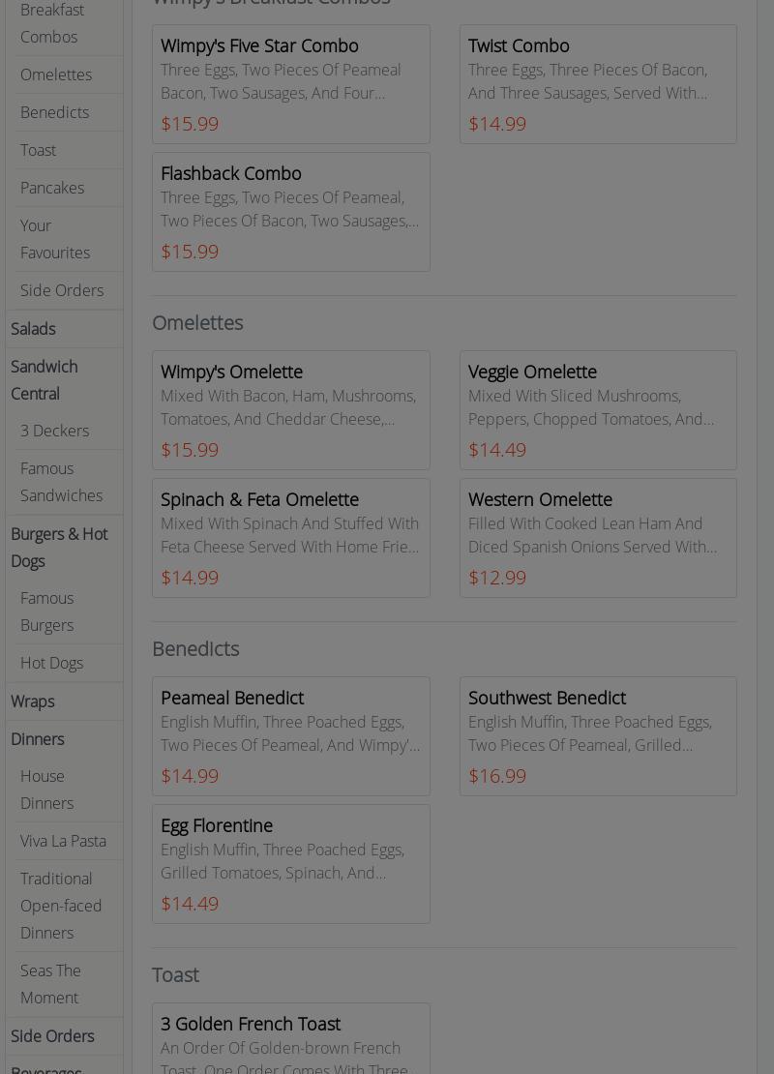The width and height of the screenshot is (774, 1074).
Task: Go to the Seas The Moment category
Action: click(50, 984)
